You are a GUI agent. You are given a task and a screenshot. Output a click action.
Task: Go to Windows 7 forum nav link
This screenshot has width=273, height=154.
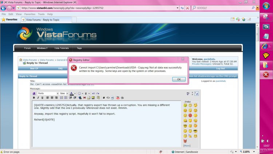point(42,48)
